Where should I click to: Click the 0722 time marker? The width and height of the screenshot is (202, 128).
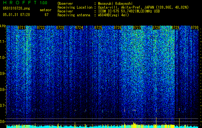tap(41, 28)
